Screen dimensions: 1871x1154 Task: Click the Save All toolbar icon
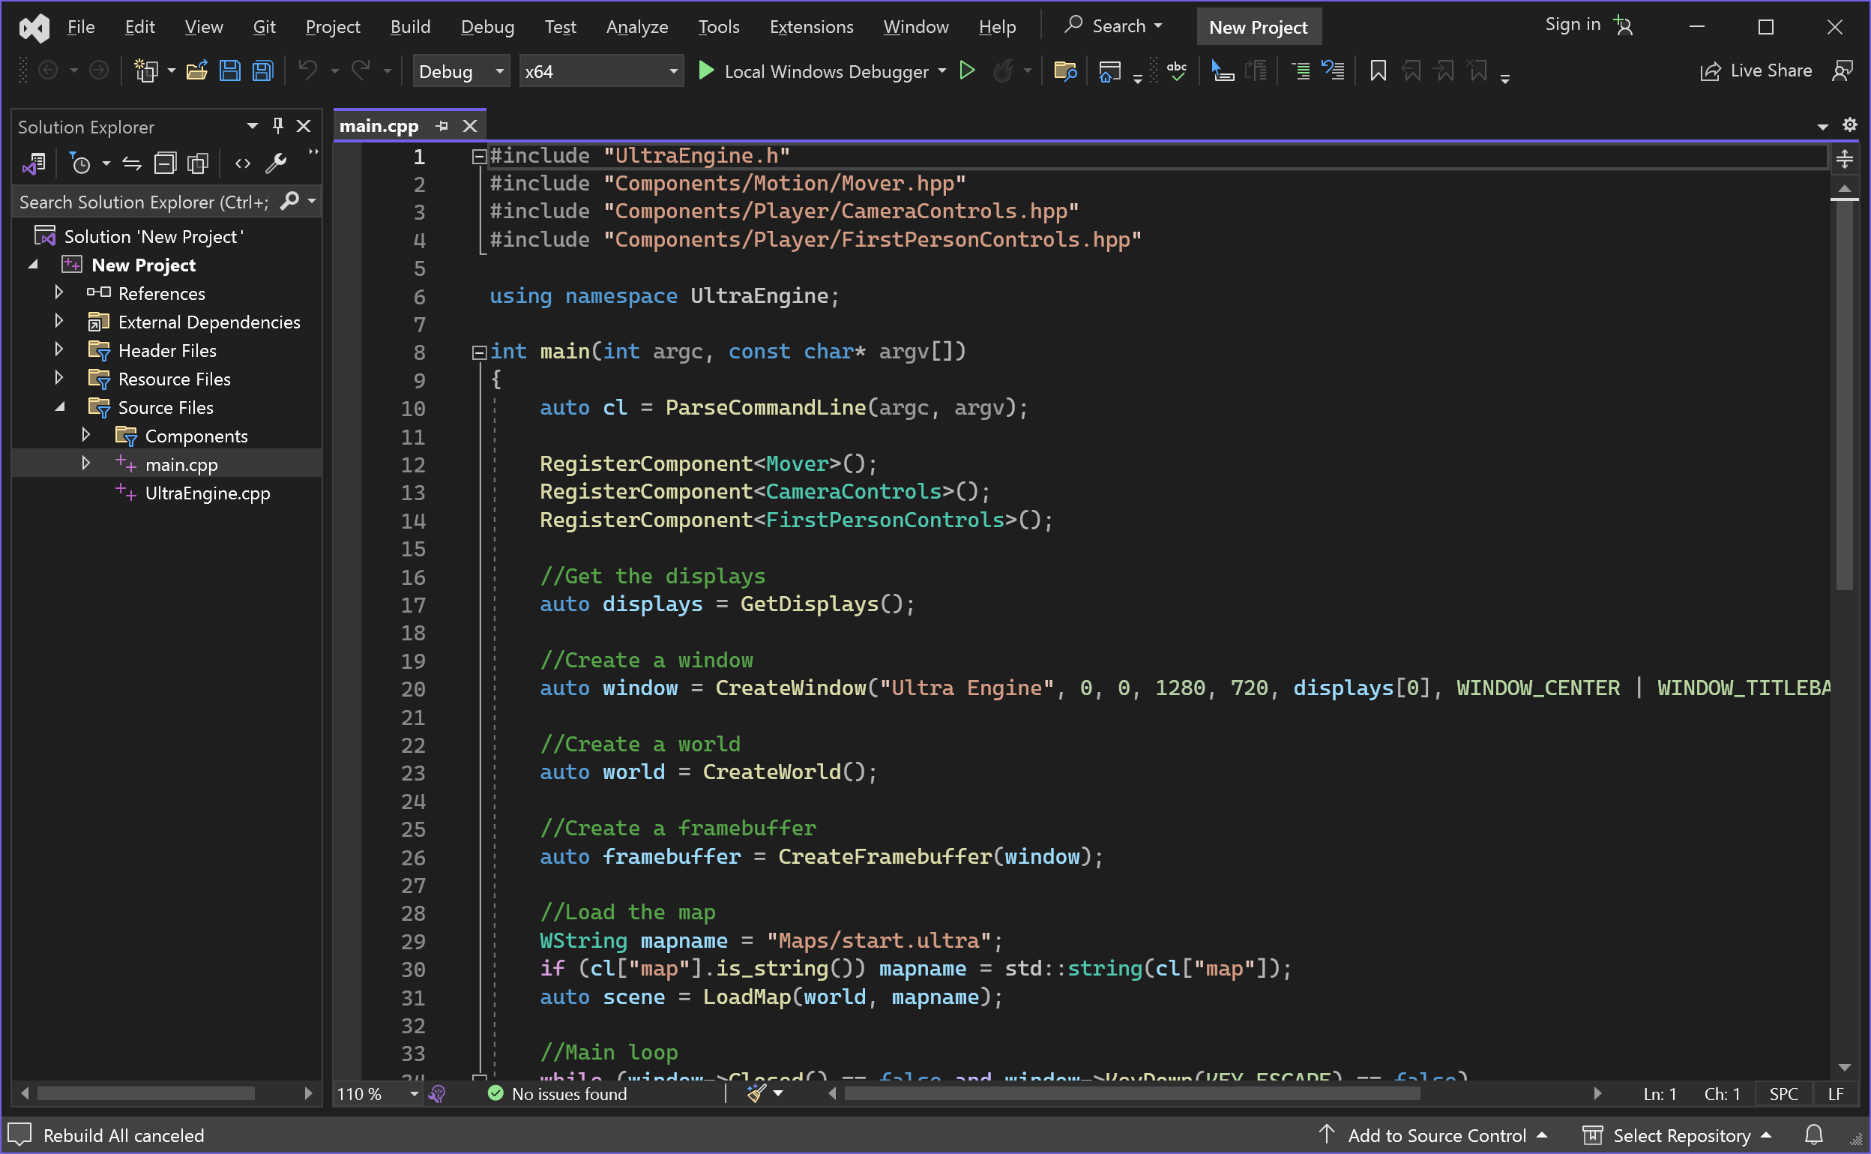[263, 71]
